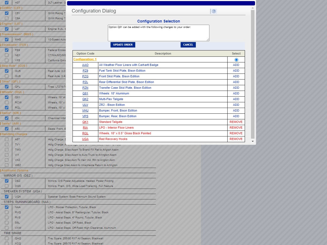Open the Configuration: 1 link
This screenshot has height=245, width=327.
coord(85,59)
